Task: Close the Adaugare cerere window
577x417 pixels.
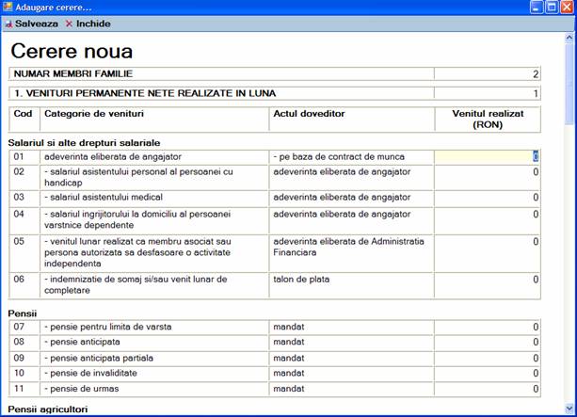Action: click(x=567, y=7)
